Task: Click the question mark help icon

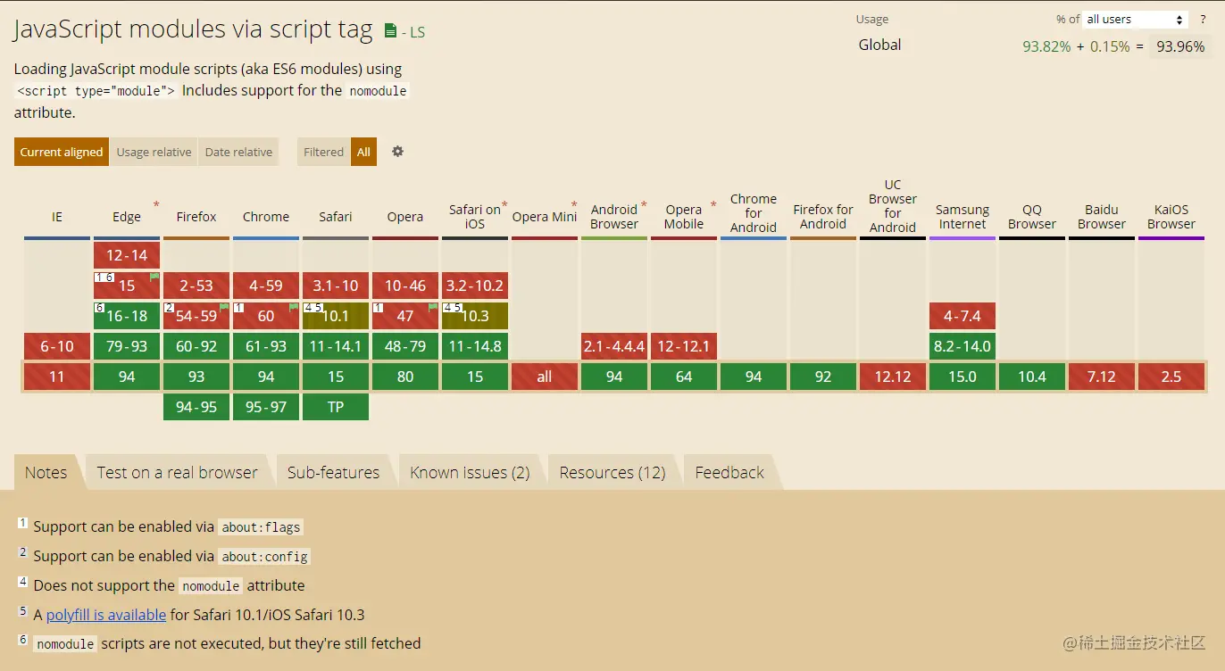Action: (x=1203, y=20)
